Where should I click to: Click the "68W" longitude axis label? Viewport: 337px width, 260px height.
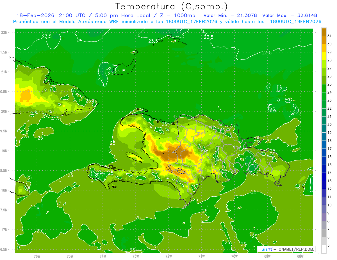(300, 256)
